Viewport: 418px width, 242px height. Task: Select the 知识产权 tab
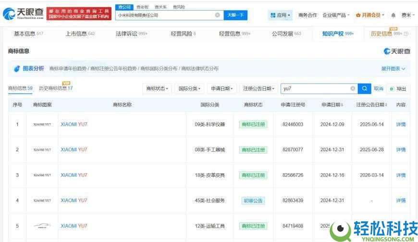[x=338, y=34]
